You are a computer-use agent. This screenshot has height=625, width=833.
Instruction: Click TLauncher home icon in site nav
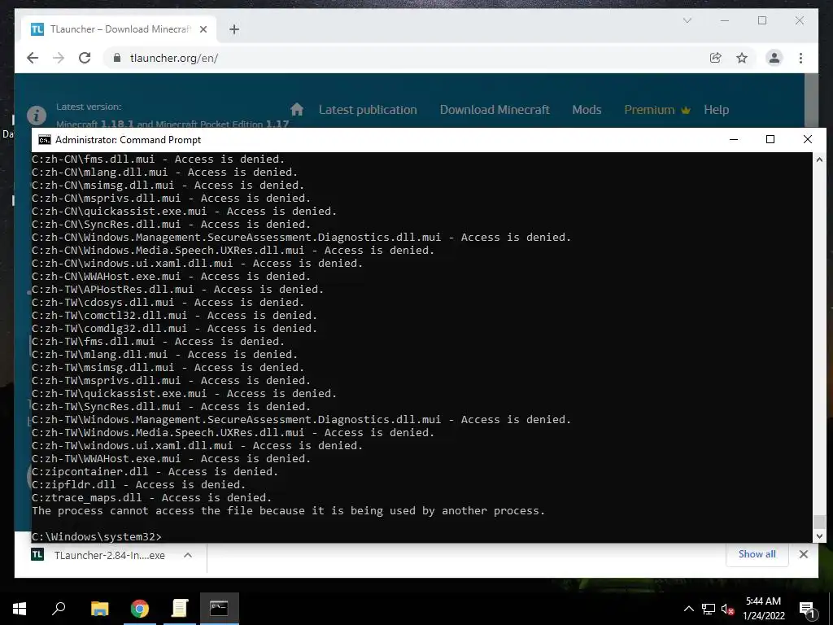tap(297, 110)
